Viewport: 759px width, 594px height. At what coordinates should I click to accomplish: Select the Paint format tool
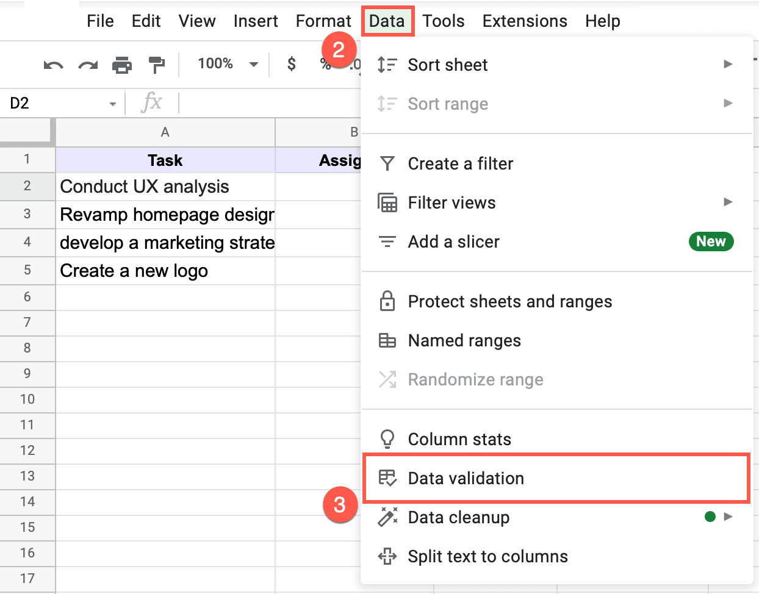click(156, 64)
